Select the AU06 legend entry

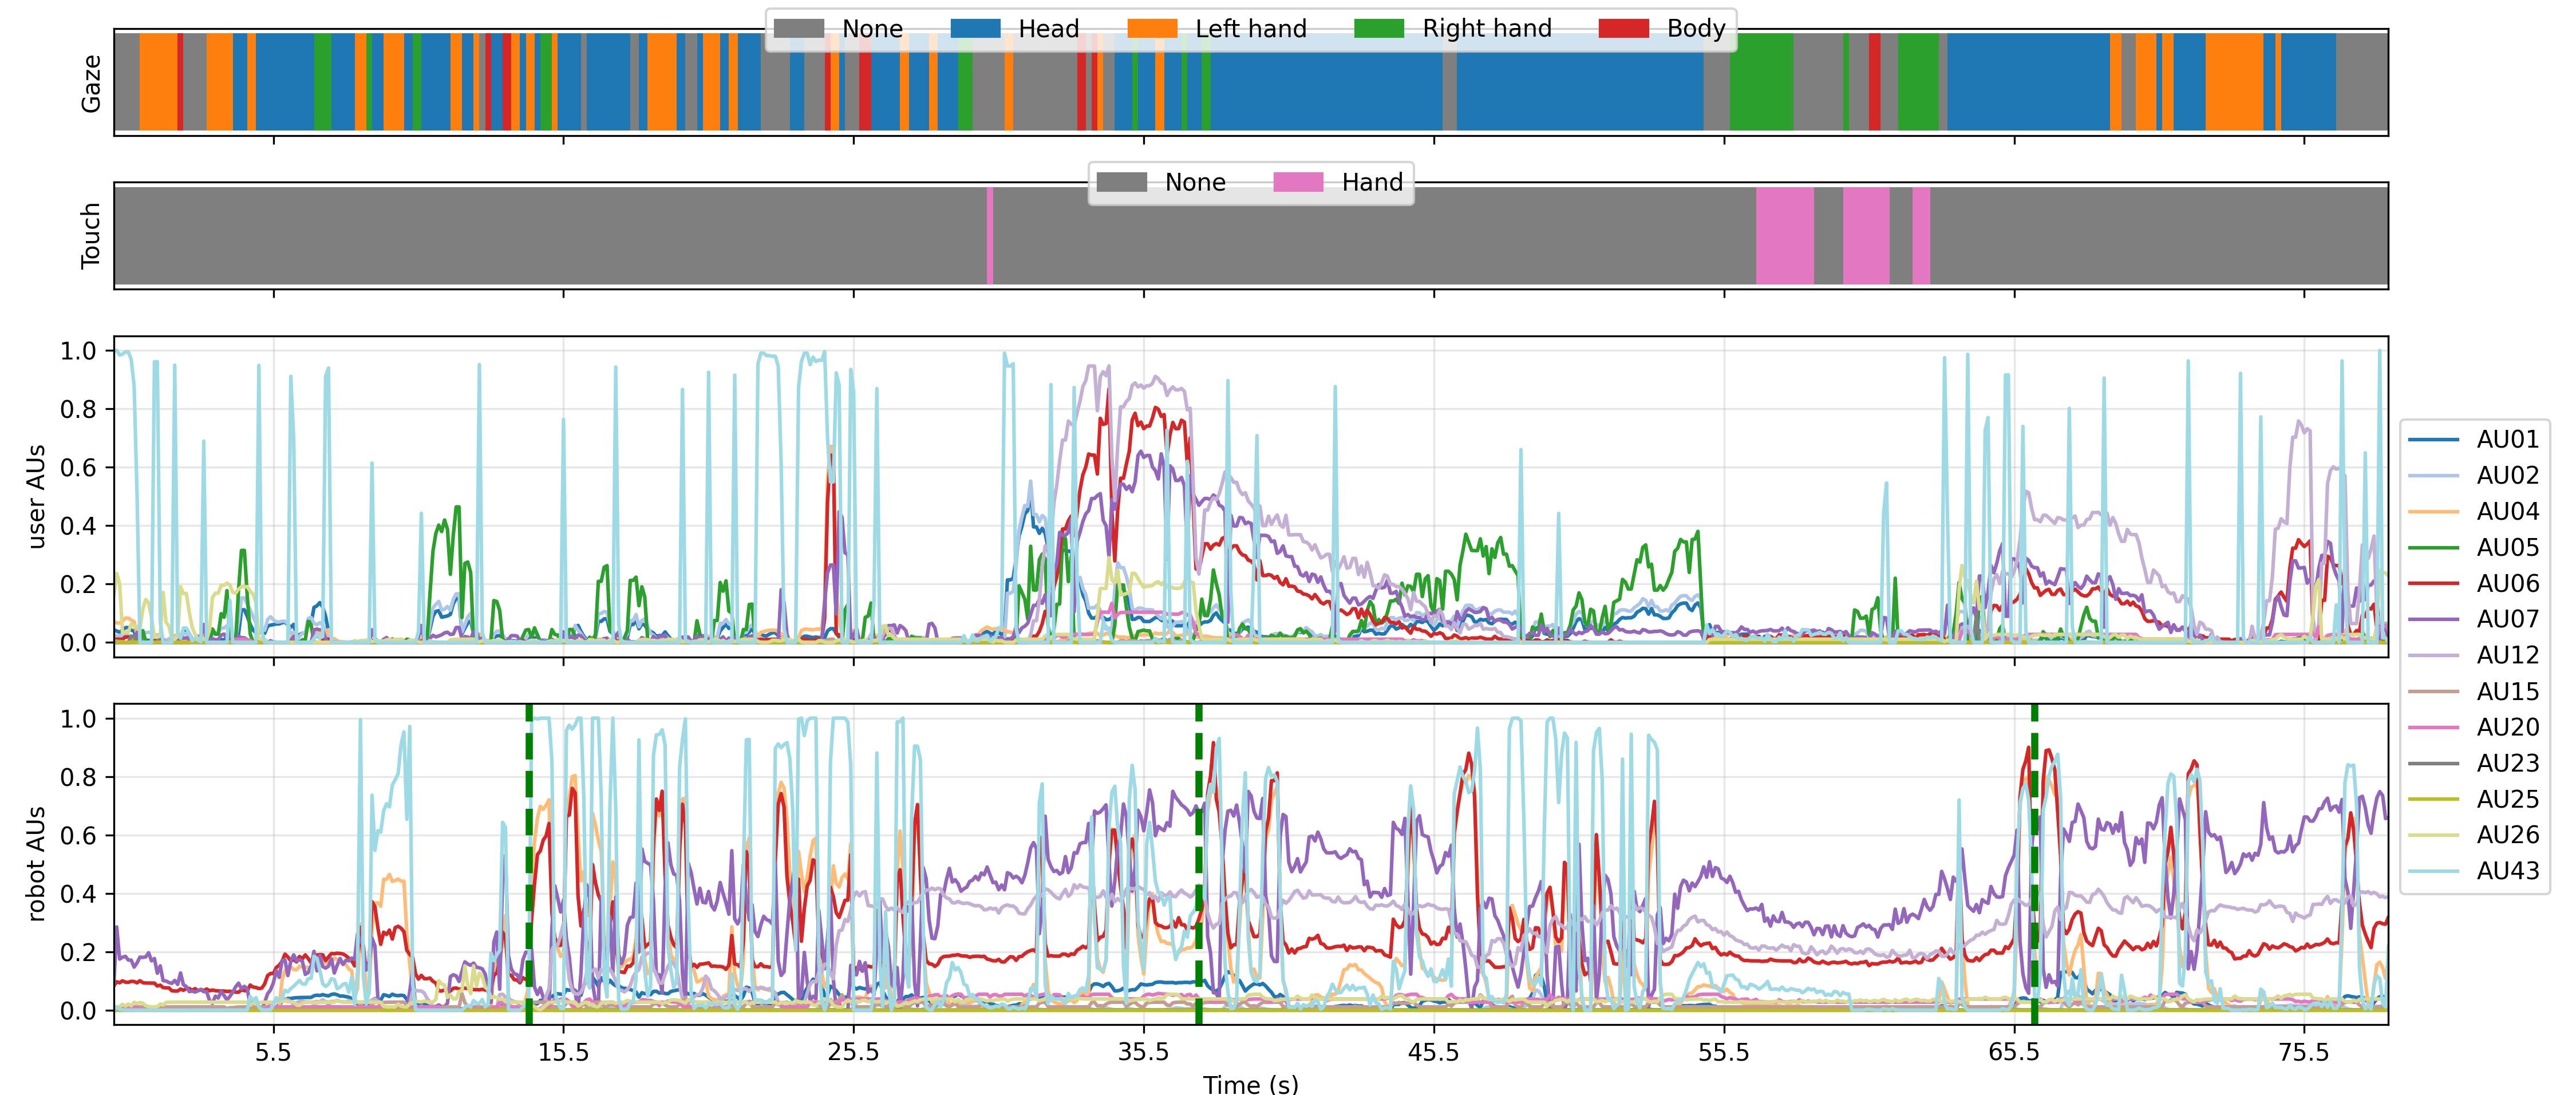2507,584
